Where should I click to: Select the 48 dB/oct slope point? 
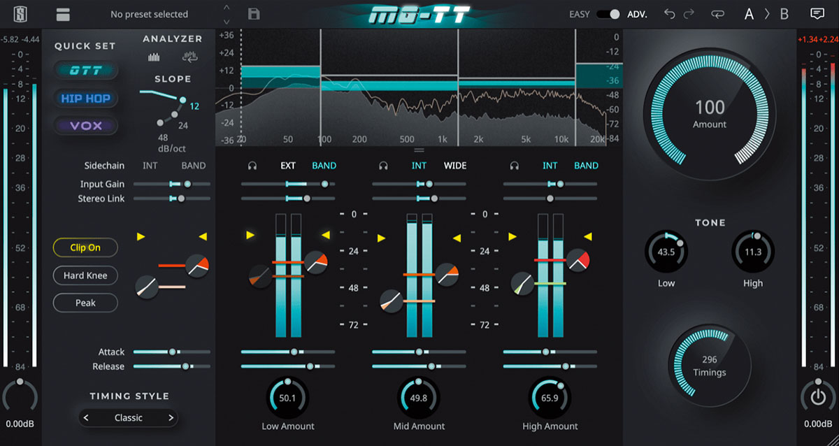160,124
